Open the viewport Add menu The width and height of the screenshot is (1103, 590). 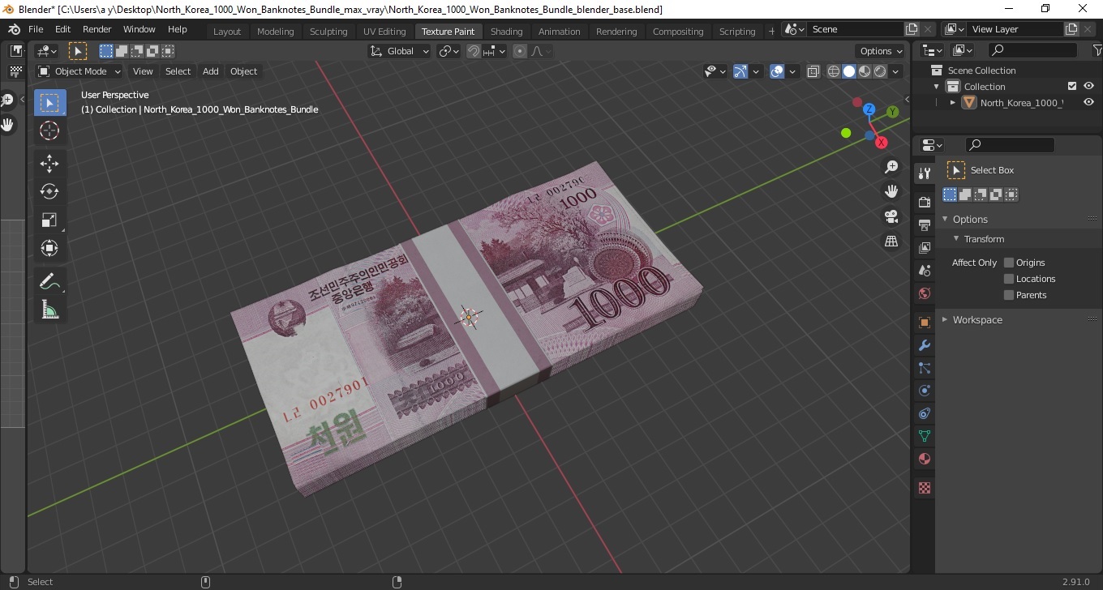tap(210, 71)
